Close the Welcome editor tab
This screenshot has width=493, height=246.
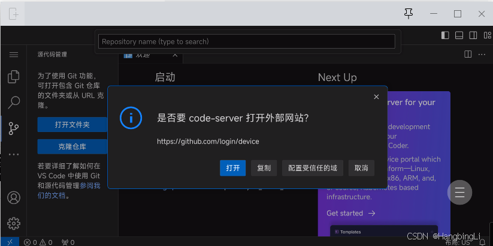[x=175, y=55]
